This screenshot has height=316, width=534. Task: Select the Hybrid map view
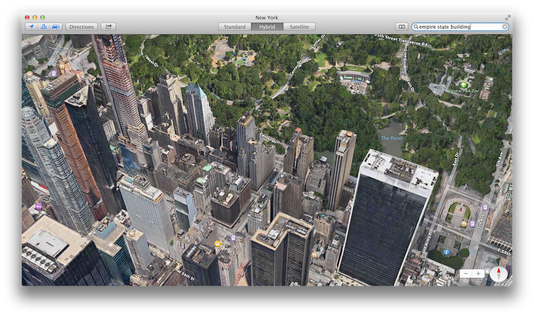coord(266,27)
